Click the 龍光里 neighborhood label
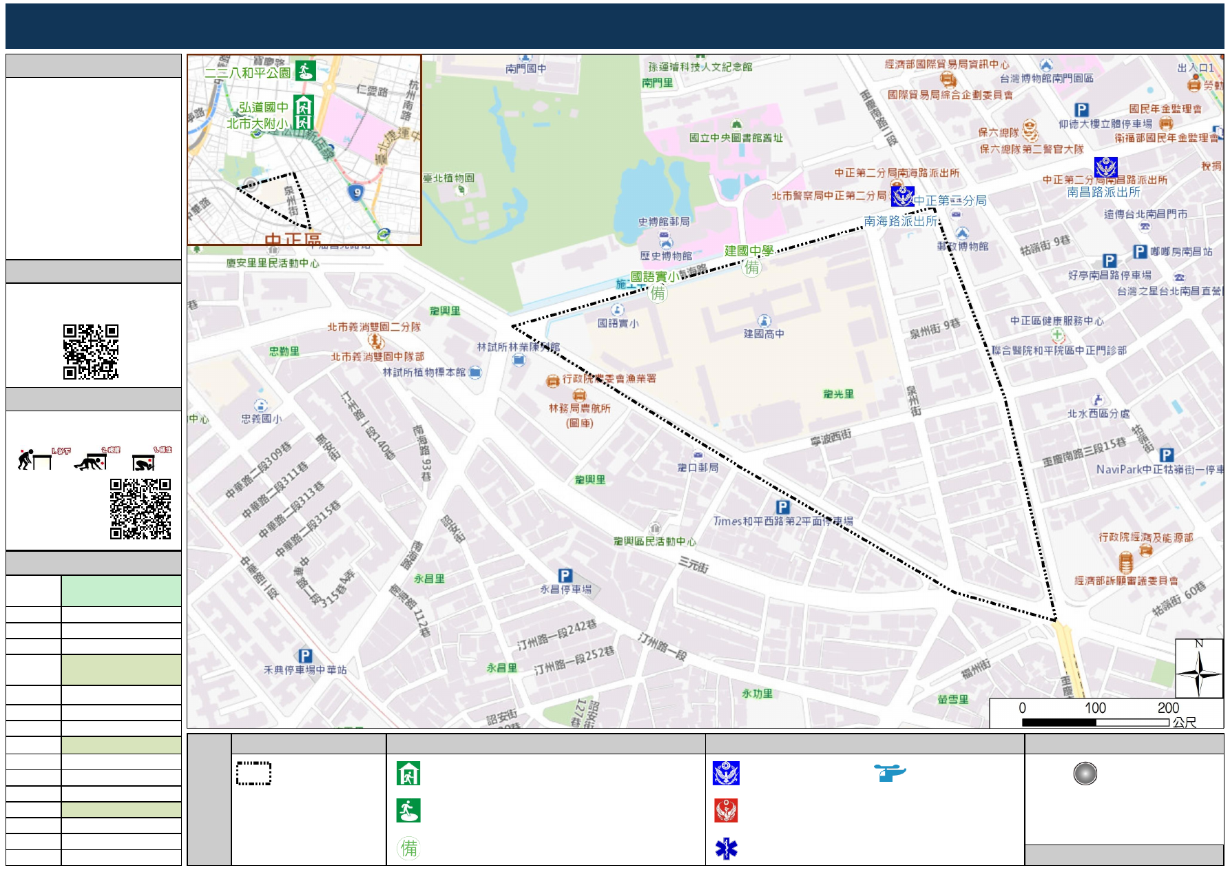This screenshot has width=1230, height=870. tap(838, 394)
